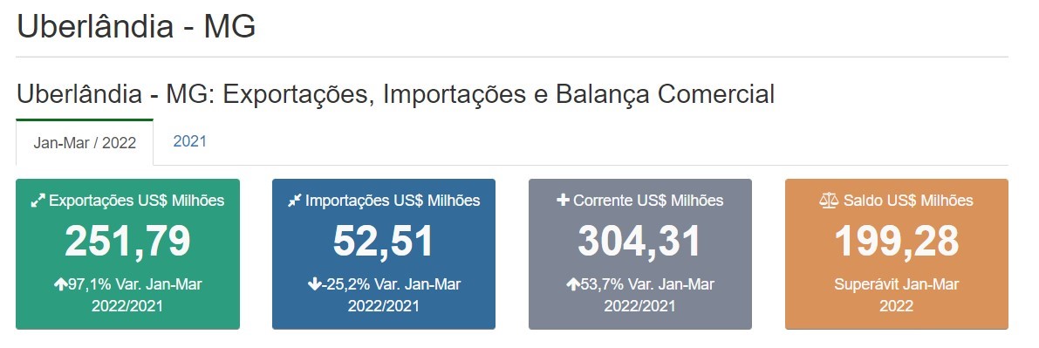Click the 199,28 balance value
This screenshot has width=1039, height=348.
(897, 242)
